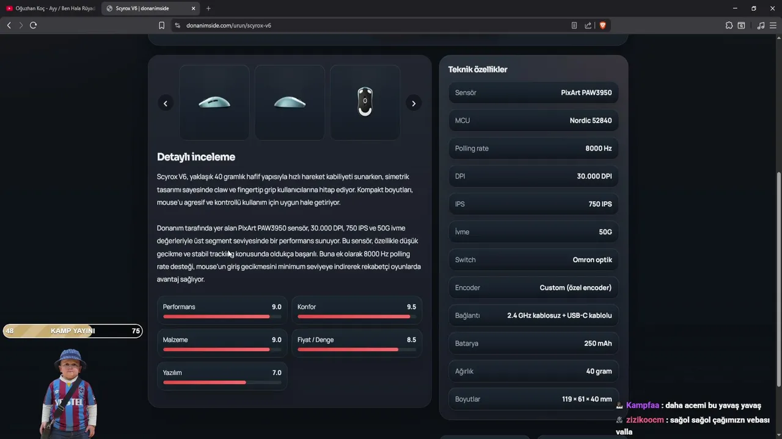Open site settings icon beside the URL
Image resolution: width=782 pixels, height=439 pixels.
[178, 26]
